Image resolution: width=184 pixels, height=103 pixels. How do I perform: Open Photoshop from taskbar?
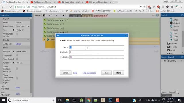pyautogui.click(x=110, y=100)
